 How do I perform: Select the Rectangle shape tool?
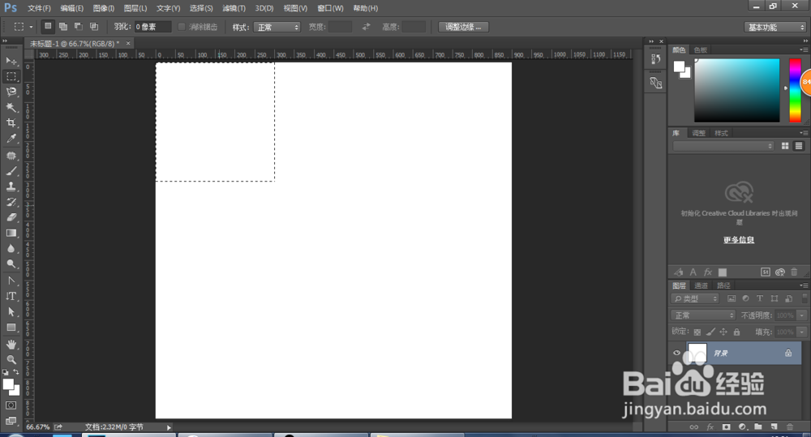click(x=11, y=328)
